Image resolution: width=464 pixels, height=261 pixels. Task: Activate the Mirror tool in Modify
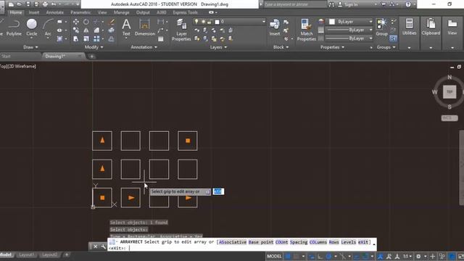(x=86, y=30)
